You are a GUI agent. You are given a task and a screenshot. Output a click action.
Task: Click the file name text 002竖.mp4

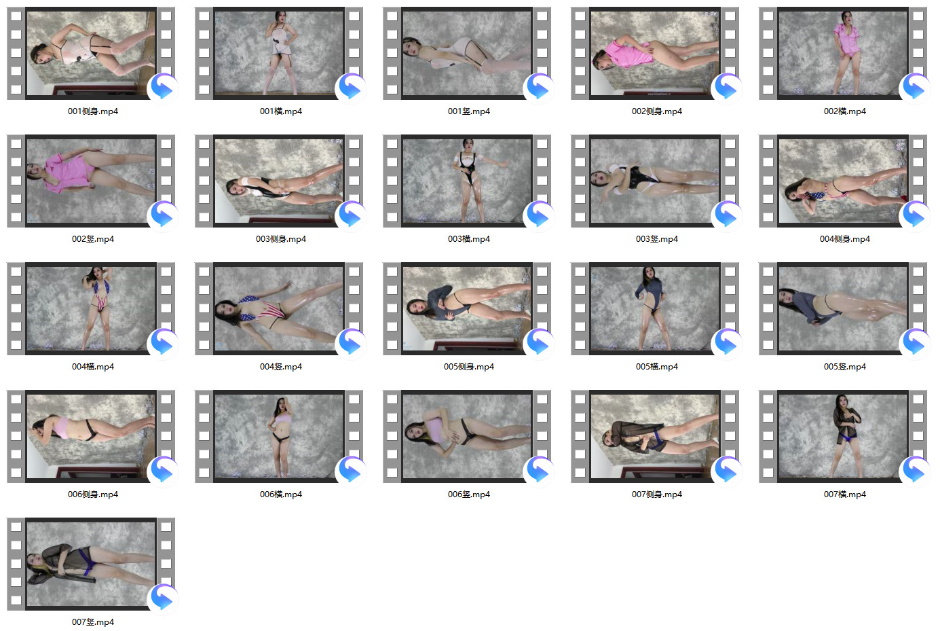[93, 239]
